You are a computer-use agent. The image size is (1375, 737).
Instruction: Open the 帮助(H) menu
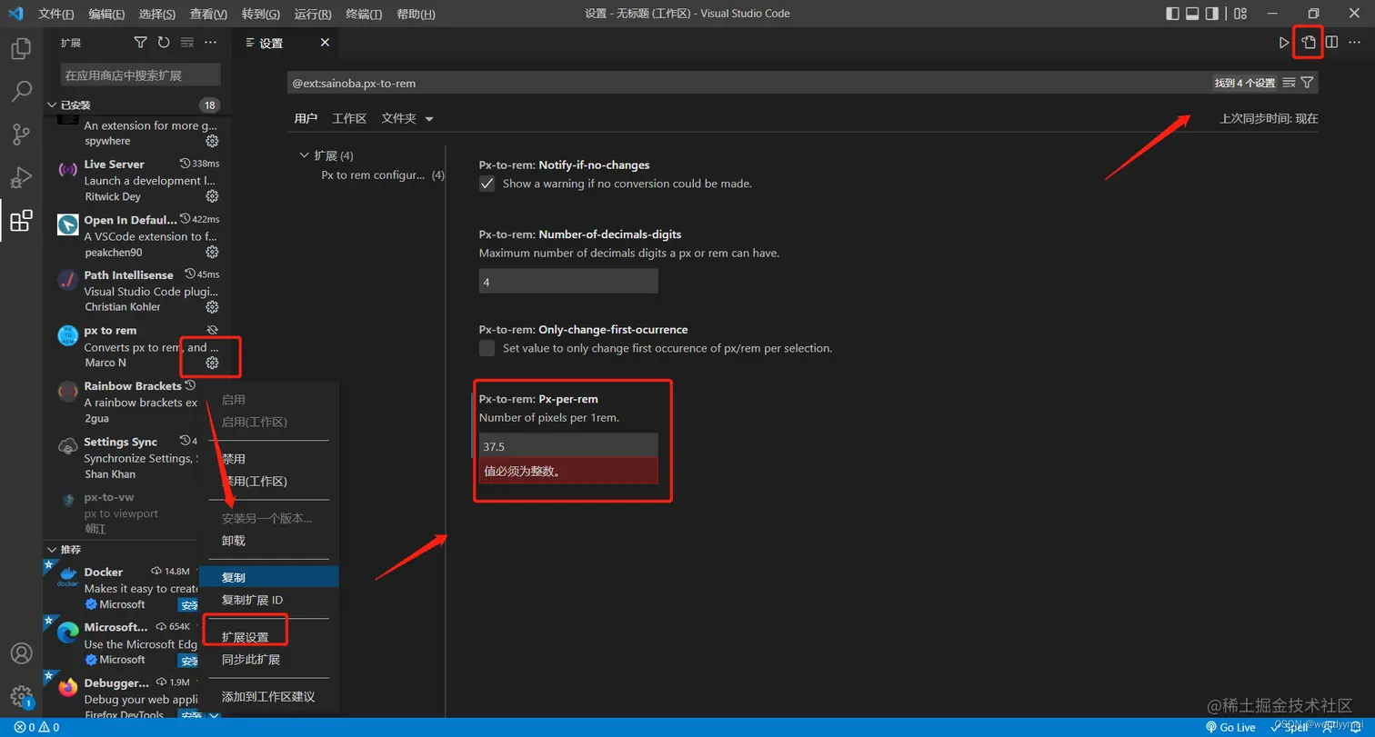(x=417, y=15)
